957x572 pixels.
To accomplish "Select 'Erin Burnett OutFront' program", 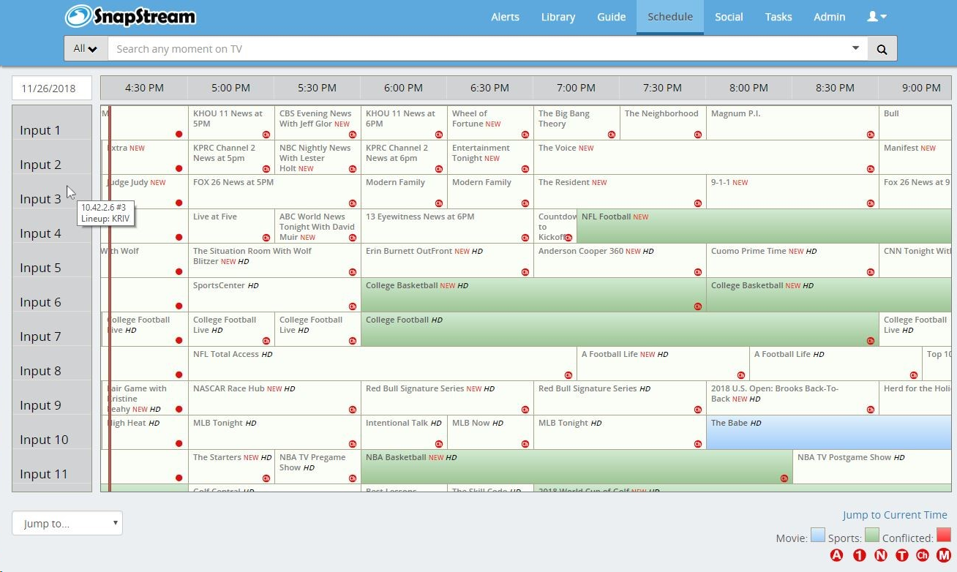I will point(447,260).
